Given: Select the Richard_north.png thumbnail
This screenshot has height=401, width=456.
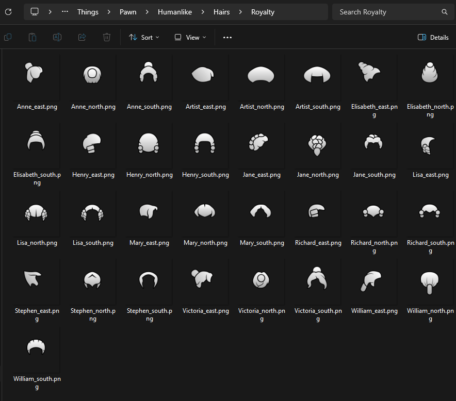Looking at the screenshot, I should tap(373, 211).
